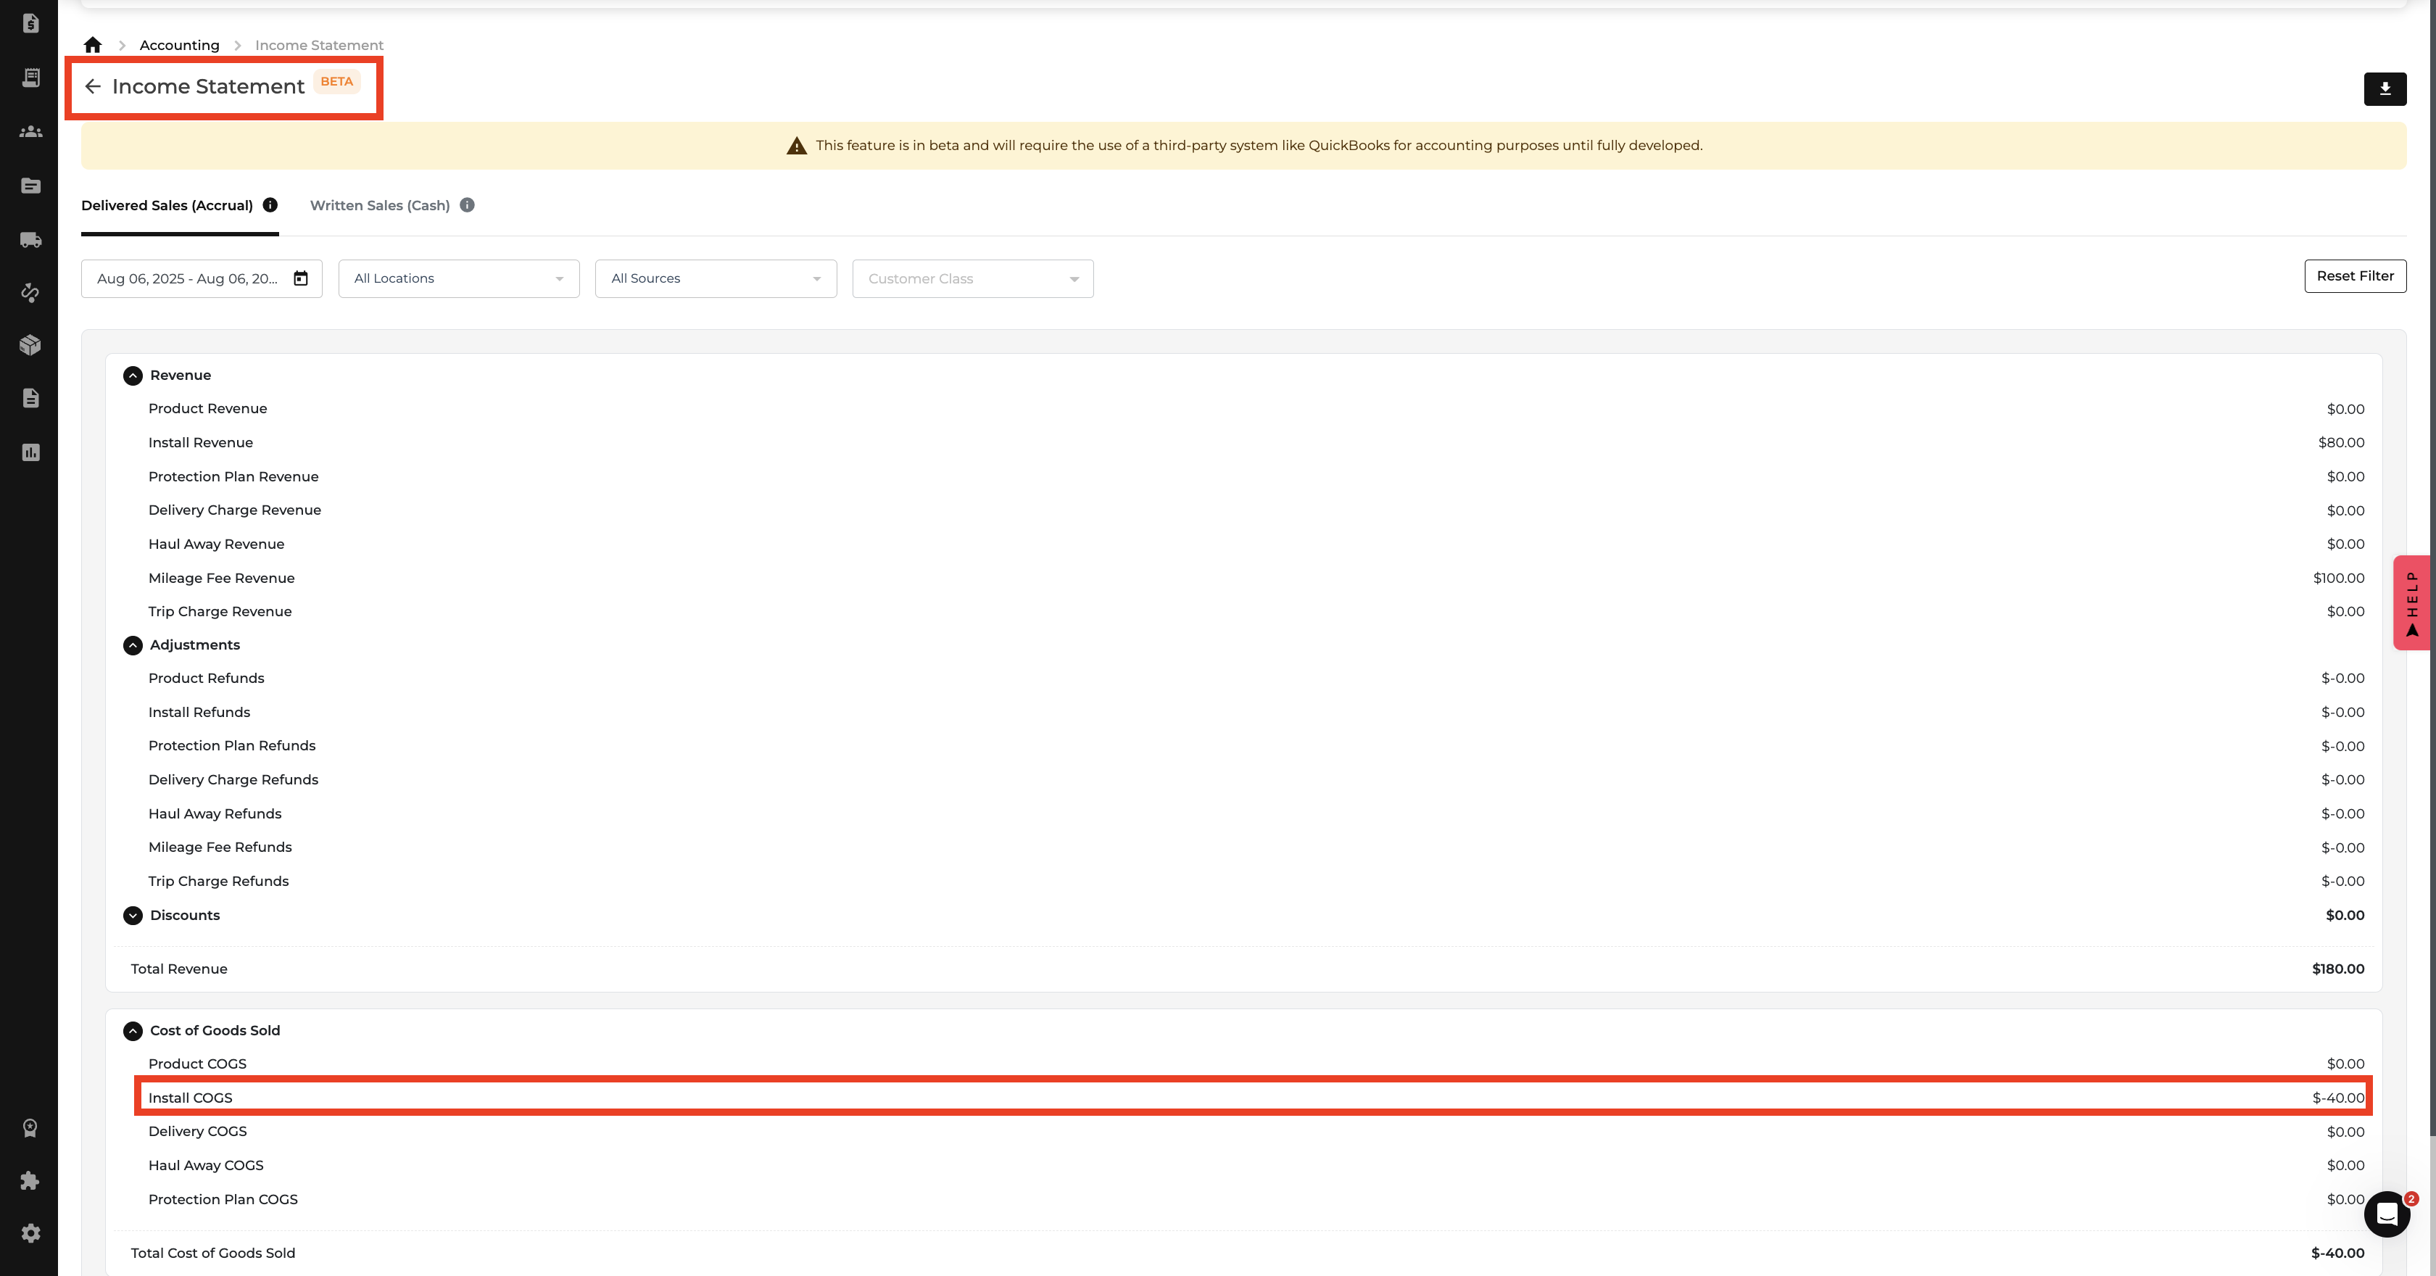Switch to Written Sales (Cash) tab
This screenshot has width=2436, height=1276.
380,205
